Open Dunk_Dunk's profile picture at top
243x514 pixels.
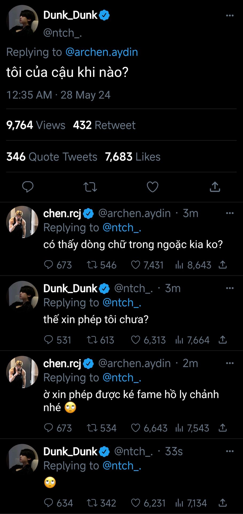(22, 21)
